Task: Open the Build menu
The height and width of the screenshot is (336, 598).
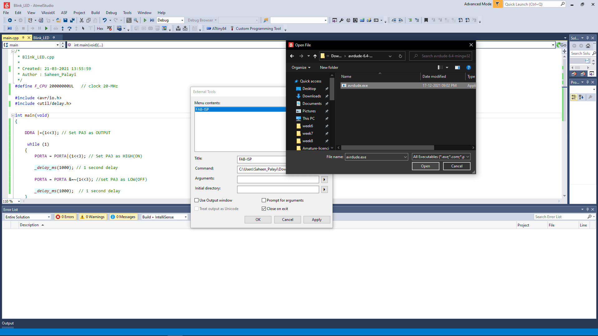Action: pos(95,13)
